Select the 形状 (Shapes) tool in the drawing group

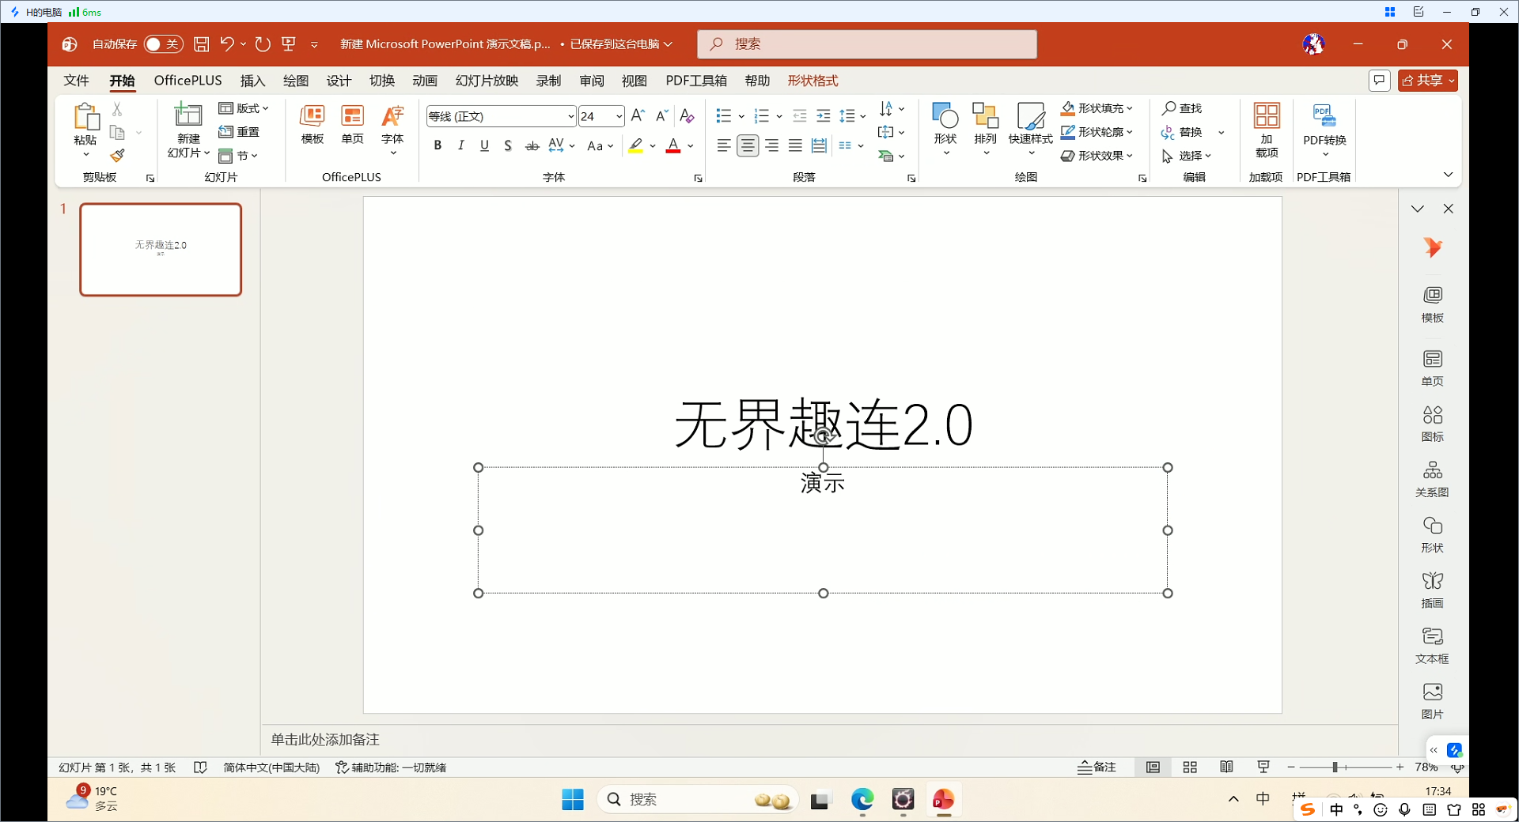point(945,126)
